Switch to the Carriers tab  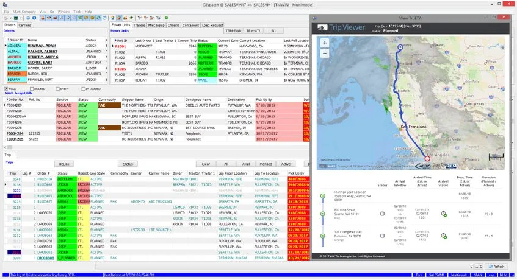click(x=25, y=25)
